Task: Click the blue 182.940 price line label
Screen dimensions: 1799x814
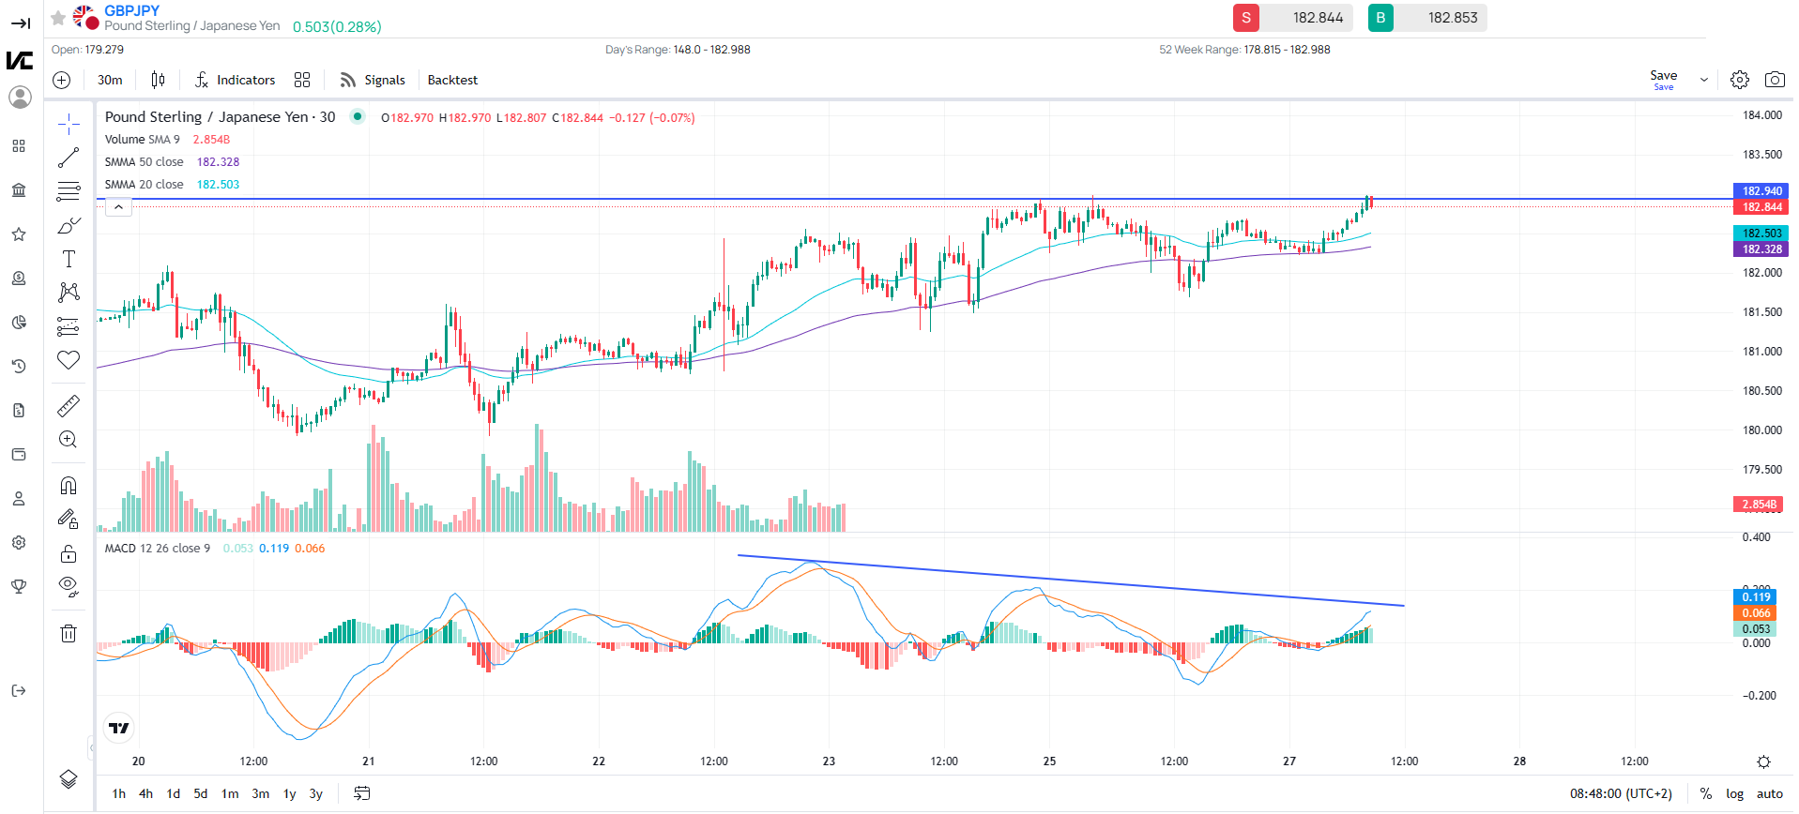Action: click(x=1761, y=191)
